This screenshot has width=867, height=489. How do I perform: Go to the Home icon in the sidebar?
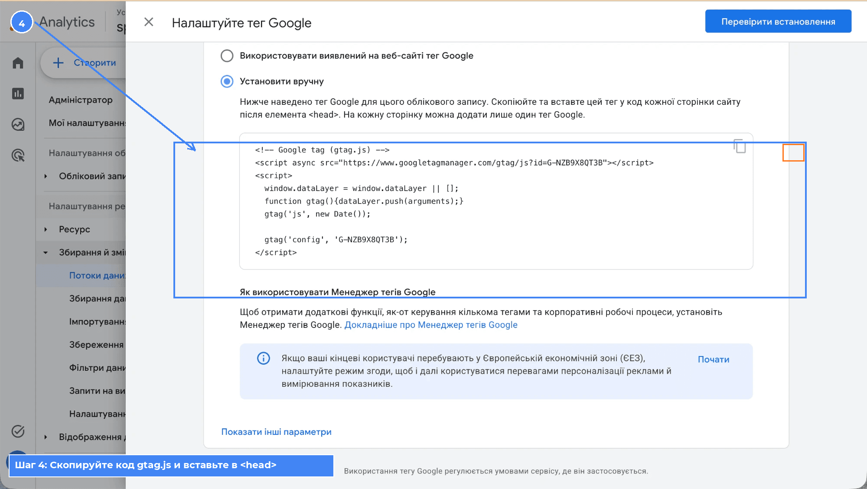18,63
